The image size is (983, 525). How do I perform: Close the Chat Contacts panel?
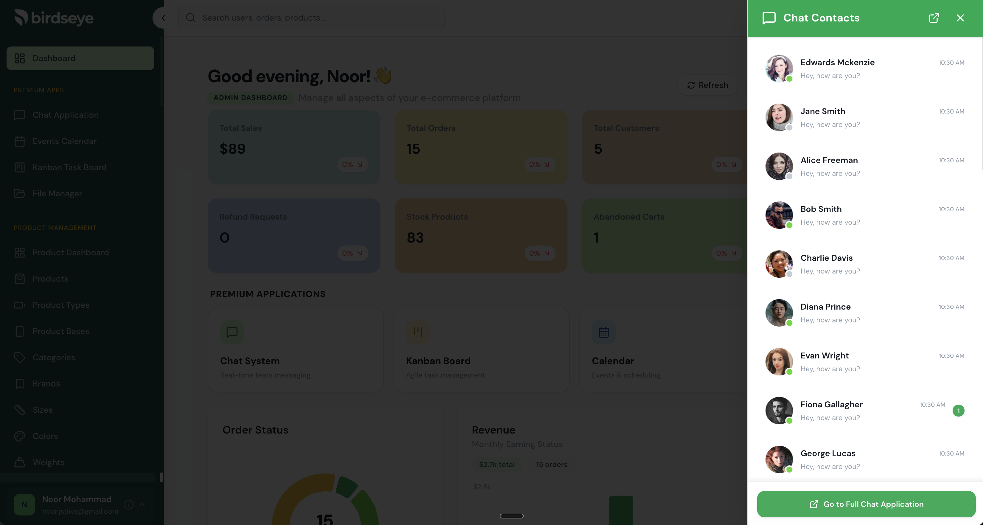coord(960,18)
